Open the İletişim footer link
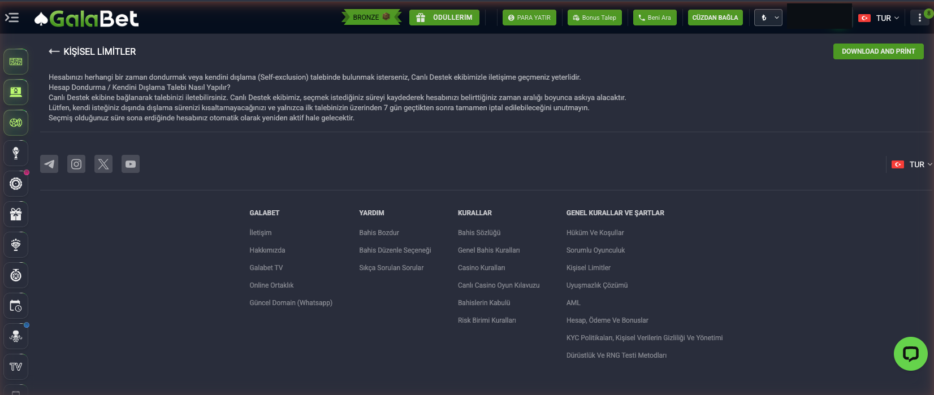Screen dimensions: 934x395 261,233
